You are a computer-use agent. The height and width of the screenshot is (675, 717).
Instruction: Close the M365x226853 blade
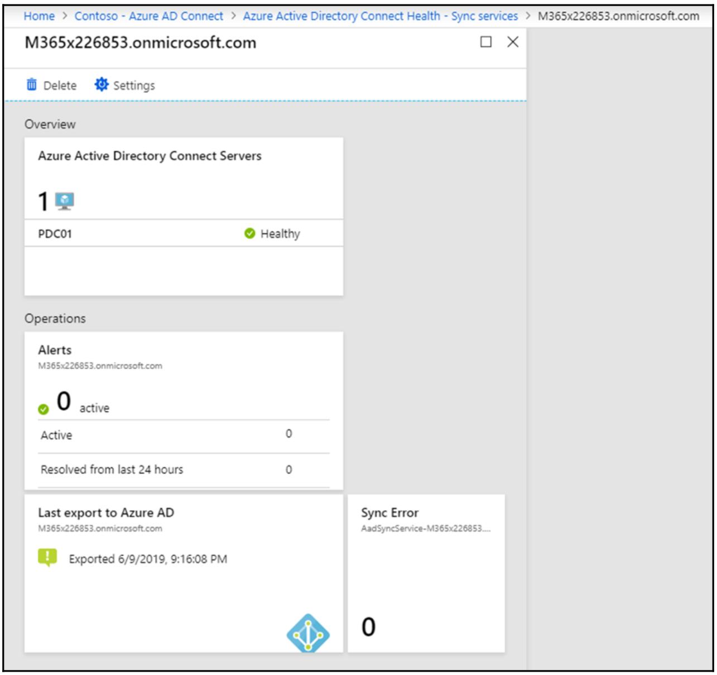513,42
